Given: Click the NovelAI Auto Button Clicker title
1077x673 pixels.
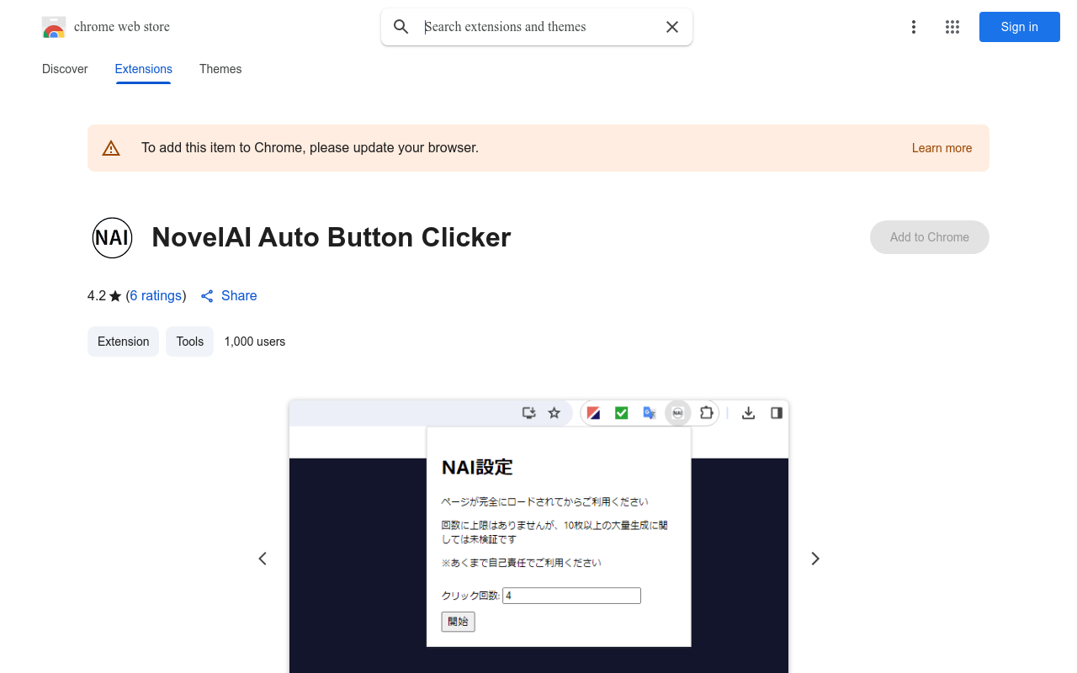Looking at the screenshot, I should pos(332,237).
